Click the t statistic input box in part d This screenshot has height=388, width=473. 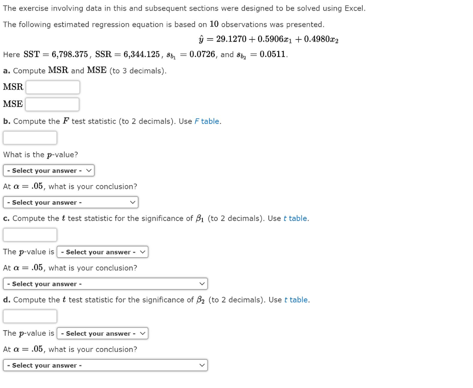coord(30,316)
